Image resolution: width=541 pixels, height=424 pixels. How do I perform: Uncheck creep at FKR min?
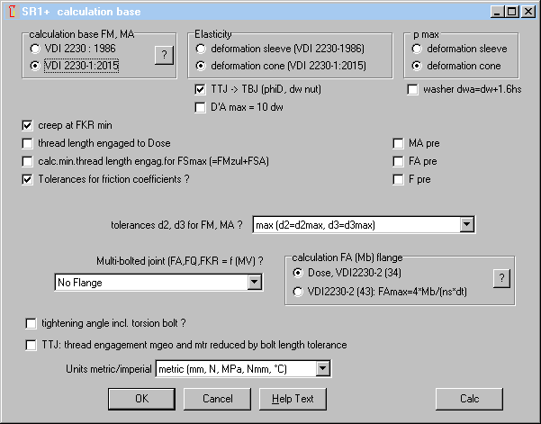point(29,125)
